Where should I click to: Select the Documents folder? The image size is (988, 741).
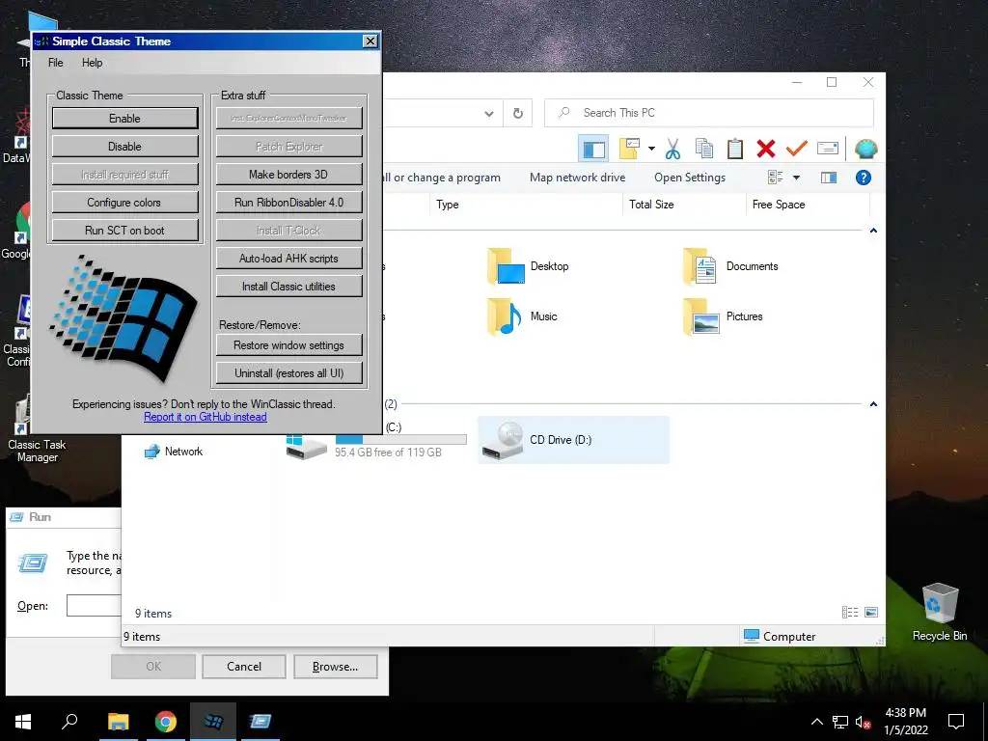point(731,266)
